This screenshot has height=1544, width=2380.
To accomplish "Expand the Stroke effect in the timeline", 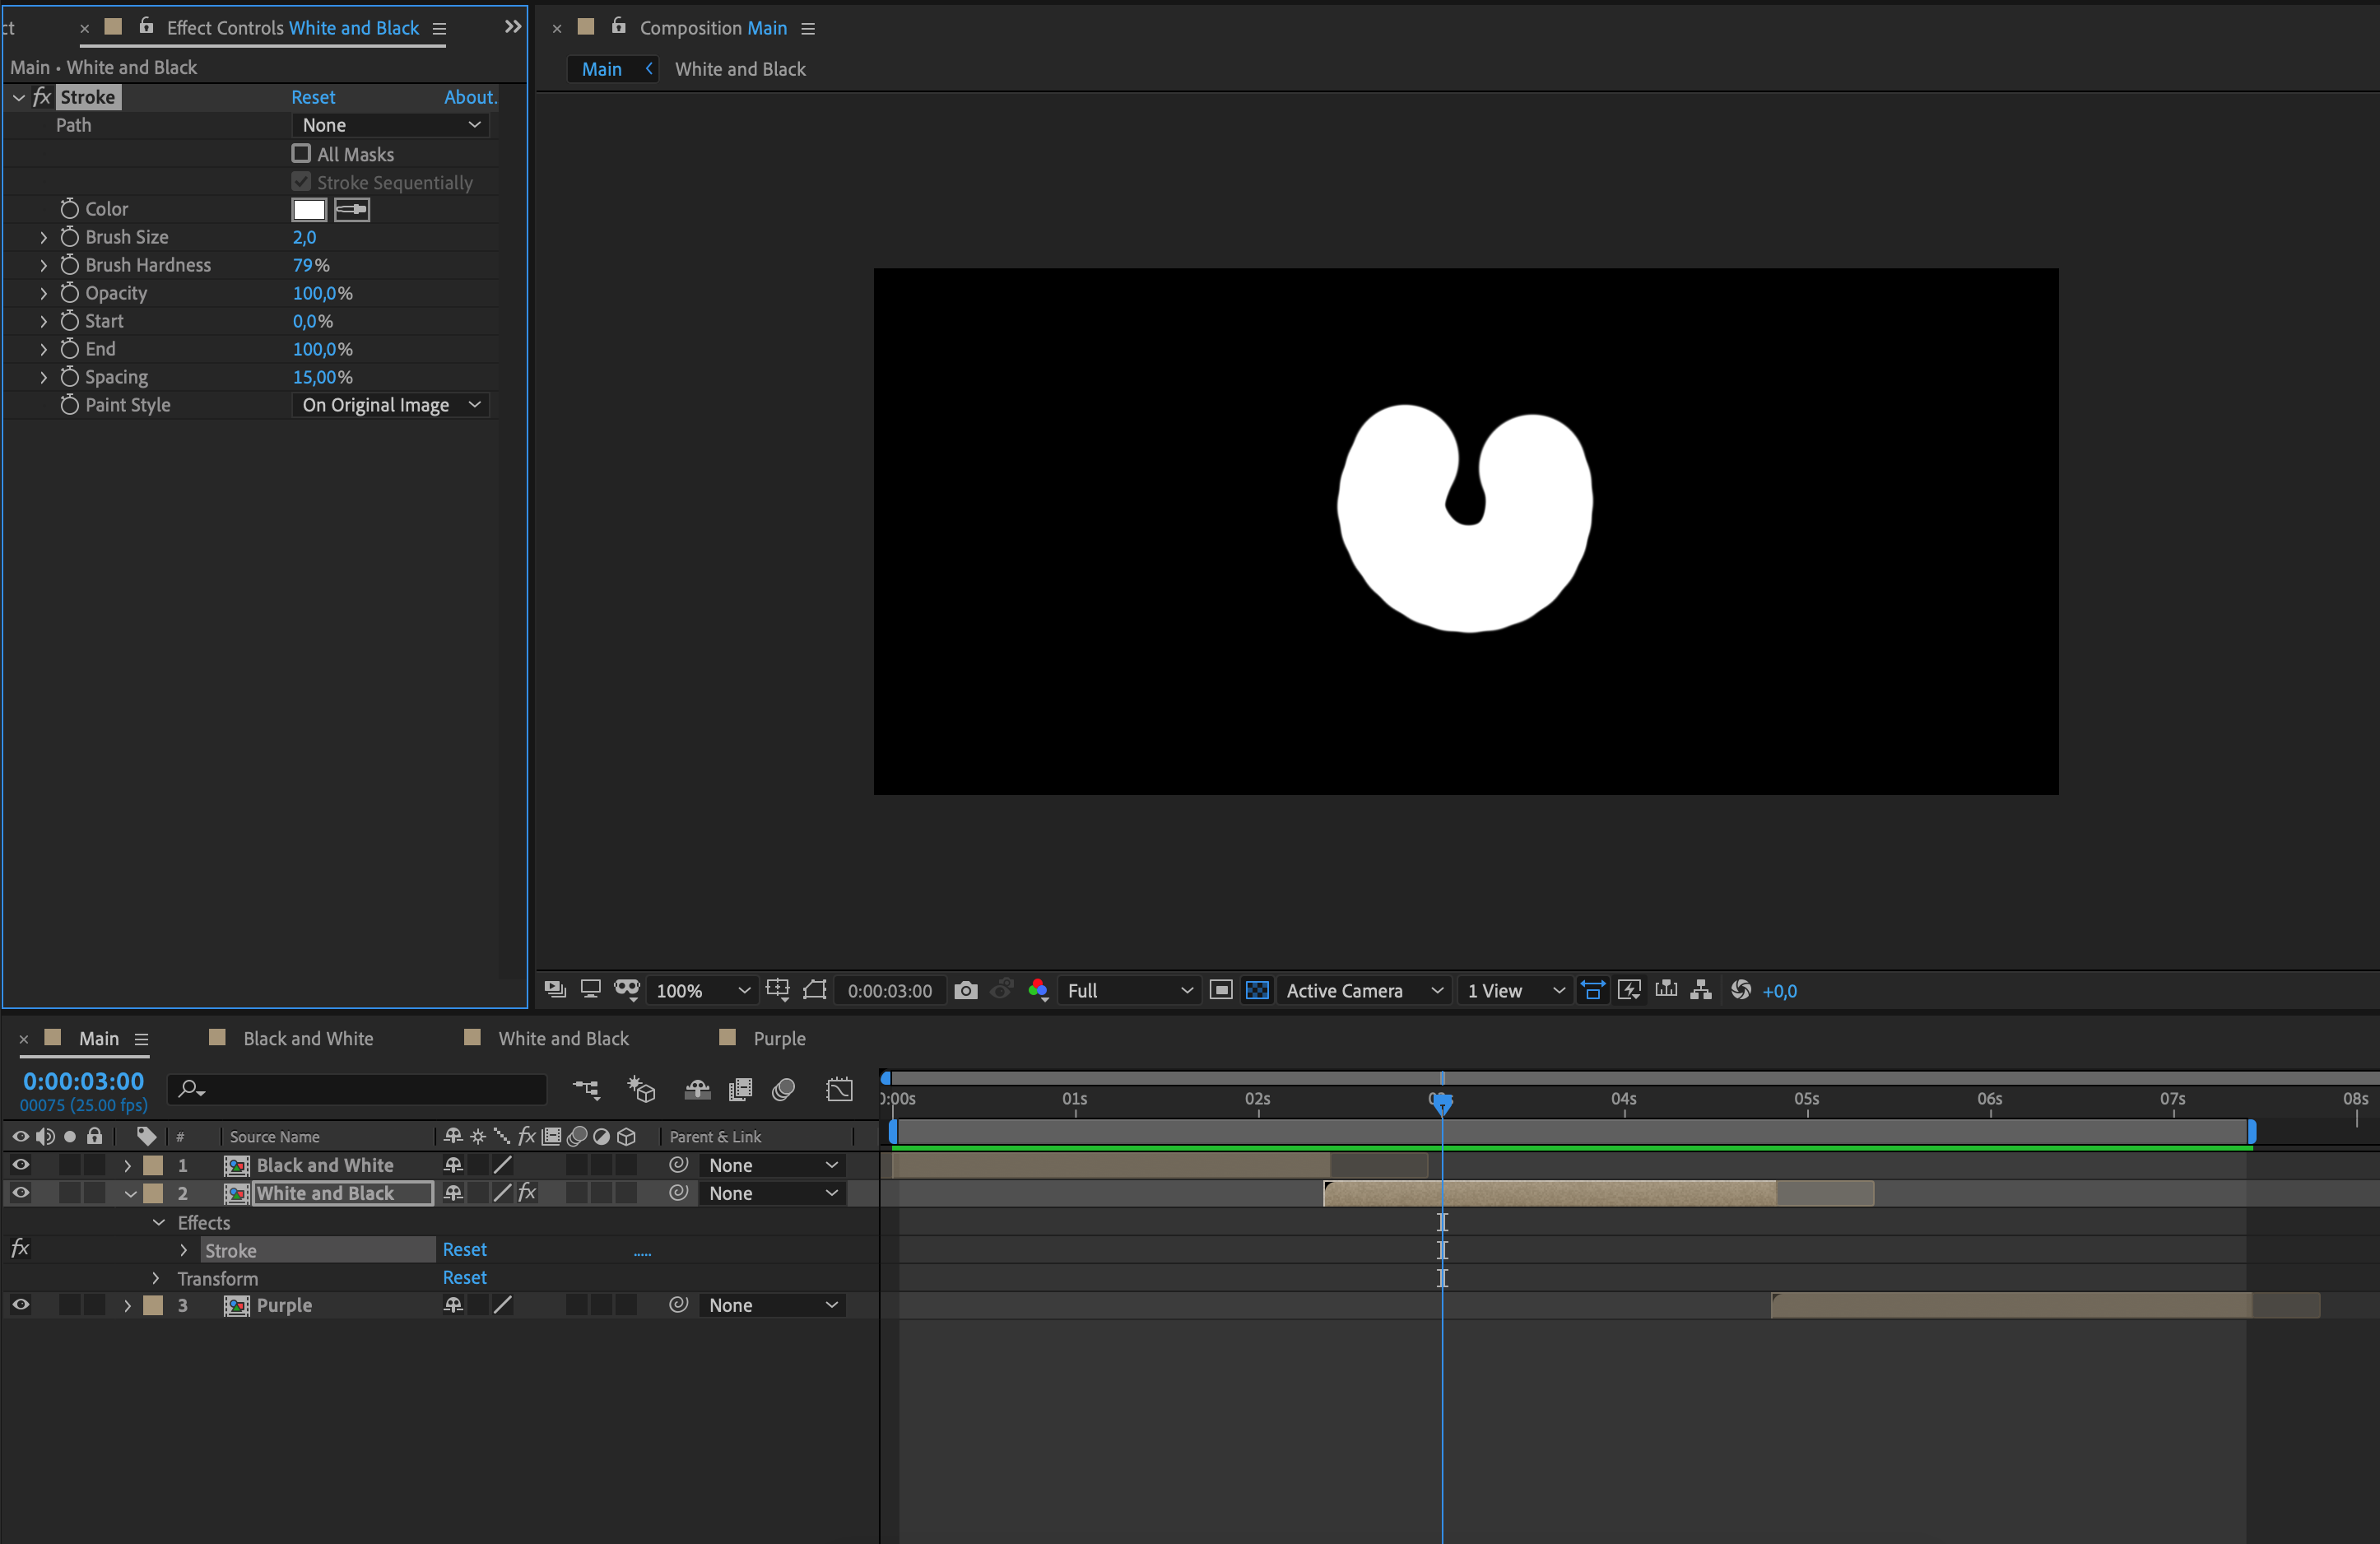I will point(183,1250).
